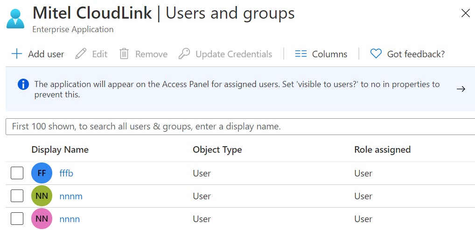Click the Role assigned column header
Image resolution: width=475 pixels, height=230 pixels.
[382, 149]
